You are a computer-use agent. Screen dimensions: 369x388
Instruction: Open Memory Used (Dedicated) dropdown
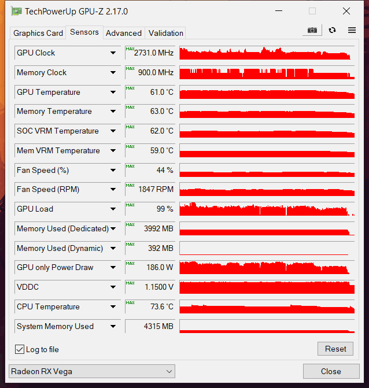tap(113, 228)
